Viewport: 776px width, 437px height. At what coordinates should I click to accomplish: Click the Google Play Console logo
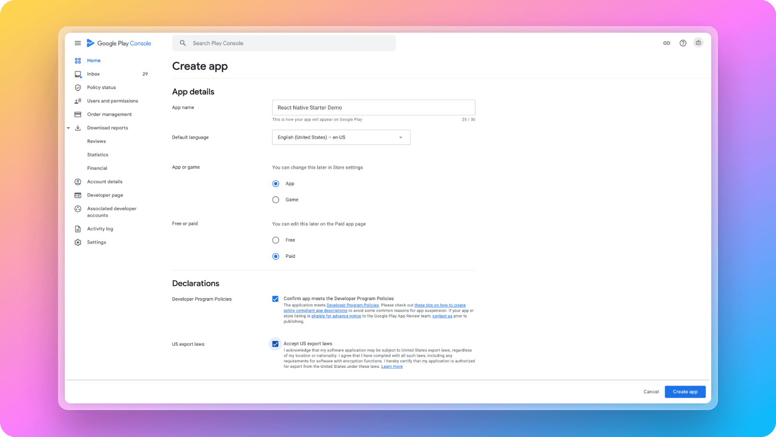(119, 43)
